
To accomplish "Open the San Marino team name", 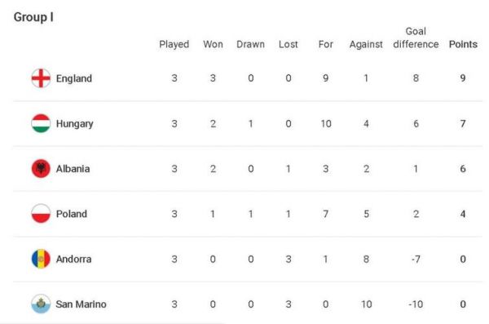I will (81, 304).
